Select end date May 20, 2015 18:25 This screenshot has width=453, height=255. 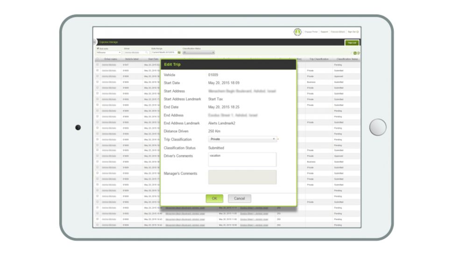click(224, 107)
